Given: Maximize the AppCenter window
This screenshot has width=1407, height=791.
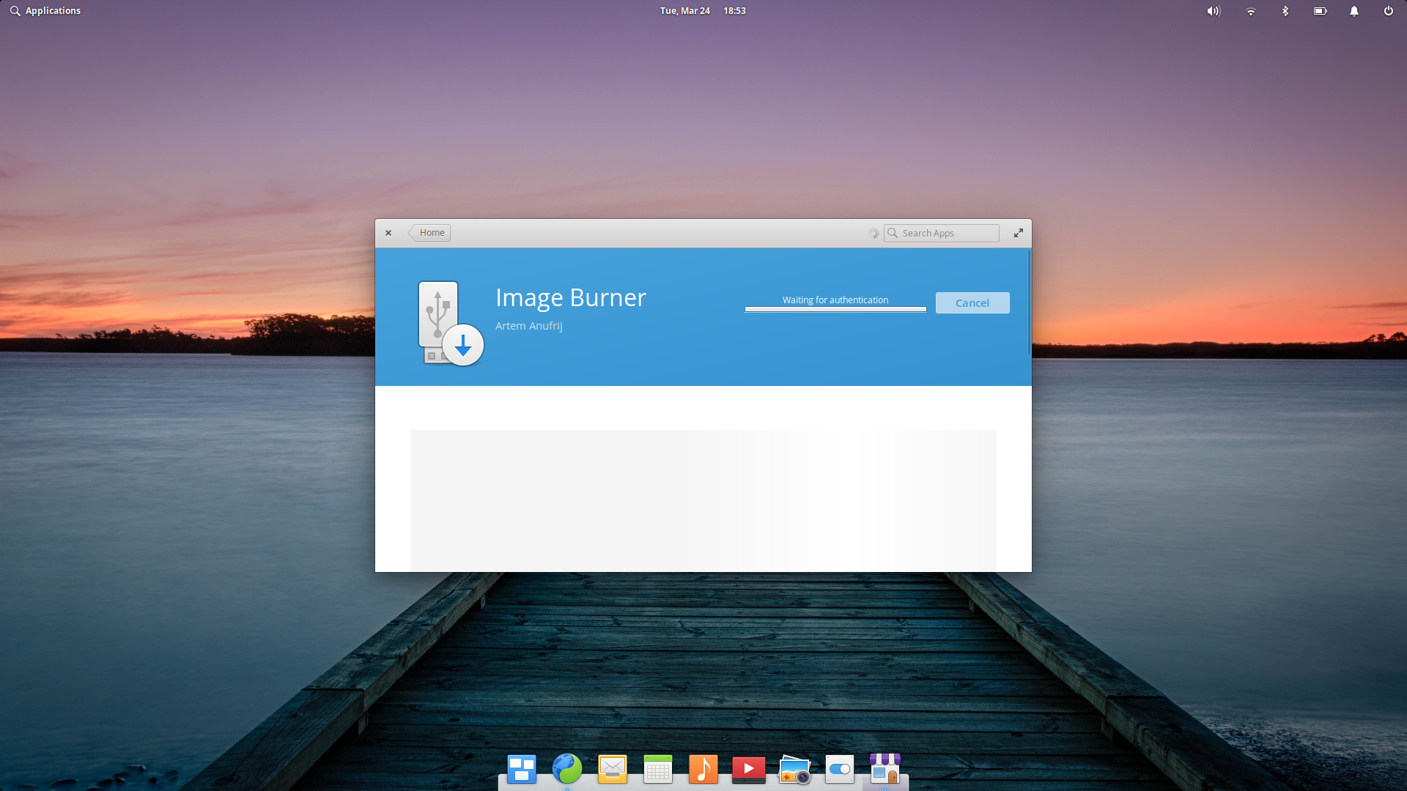Looking at the screenshot, I should point(1019,233).
